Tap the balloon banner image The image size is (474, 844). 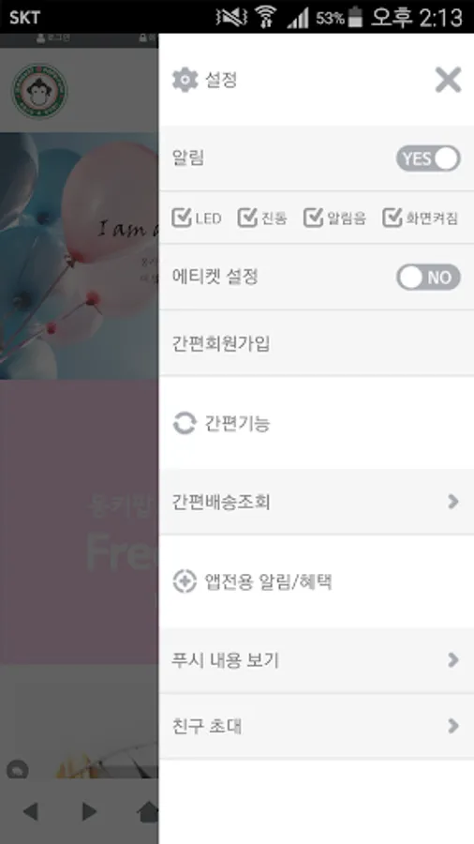click(80, 256)
